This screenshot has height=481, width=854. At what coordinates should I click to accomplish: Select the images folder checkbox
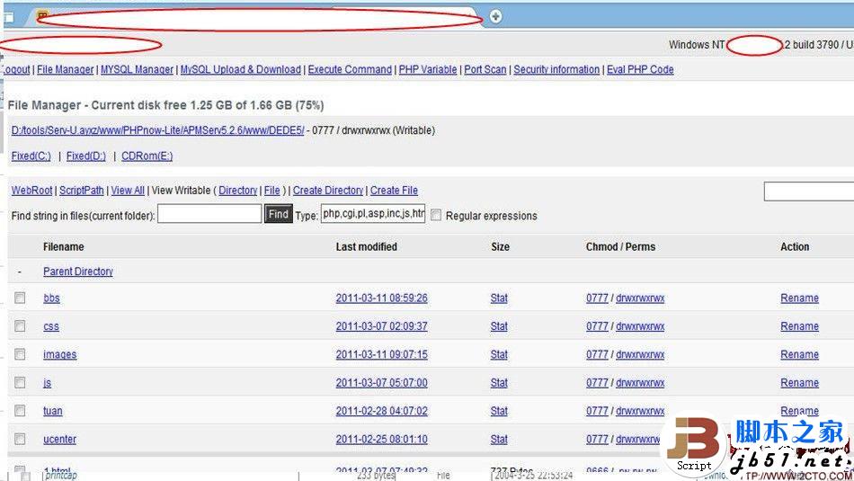[x=20, y=354]
